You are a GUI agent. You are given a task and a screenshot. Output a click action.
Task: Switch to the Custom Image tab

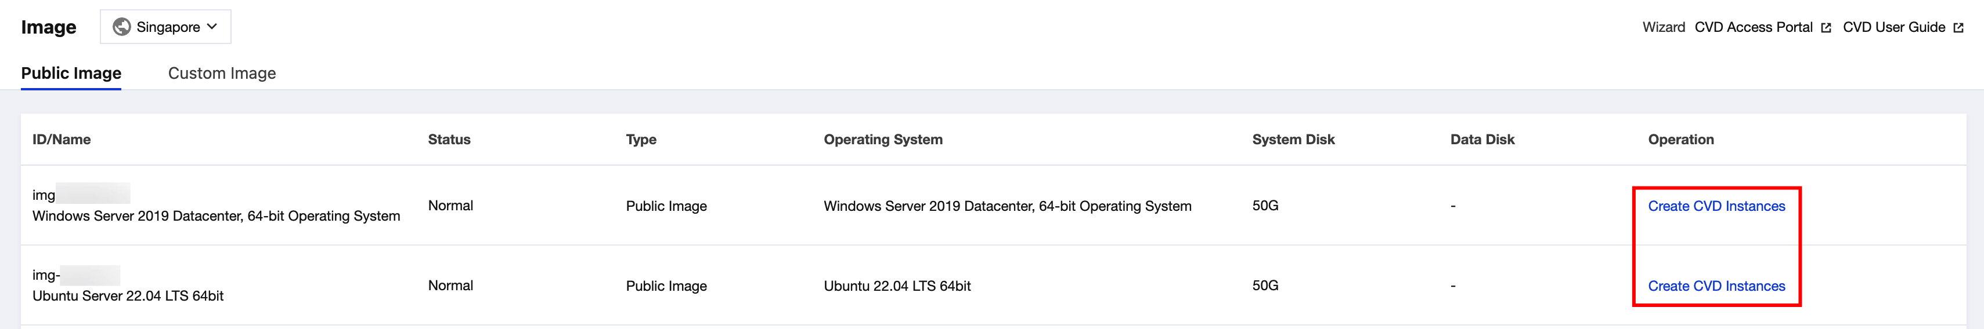(222, 73)
